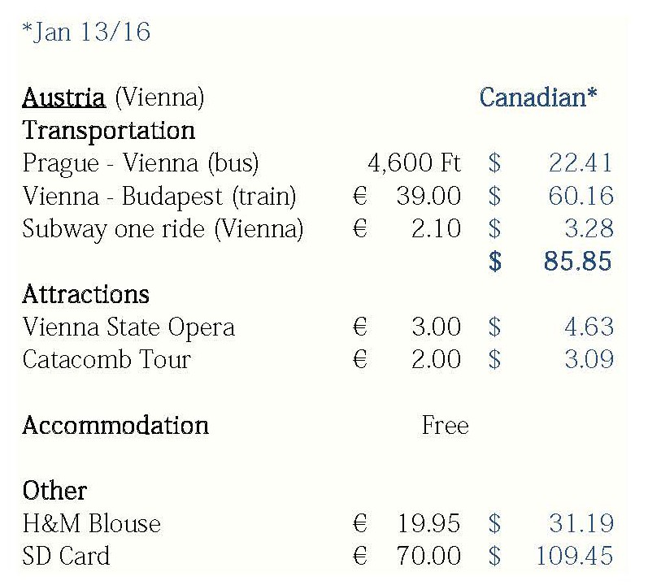Click the Prague - Vienna (bus) row label
The height and width of the screenshot is (585, 648).
pyautogui.click(x=140, y=163)
